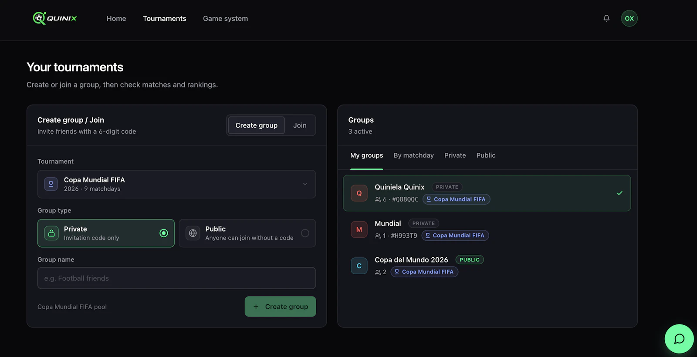Viewport: 697px width, 357px height.
Task: Select the Private group type radio
Action: pyautogui.click(x=164, y=233)
